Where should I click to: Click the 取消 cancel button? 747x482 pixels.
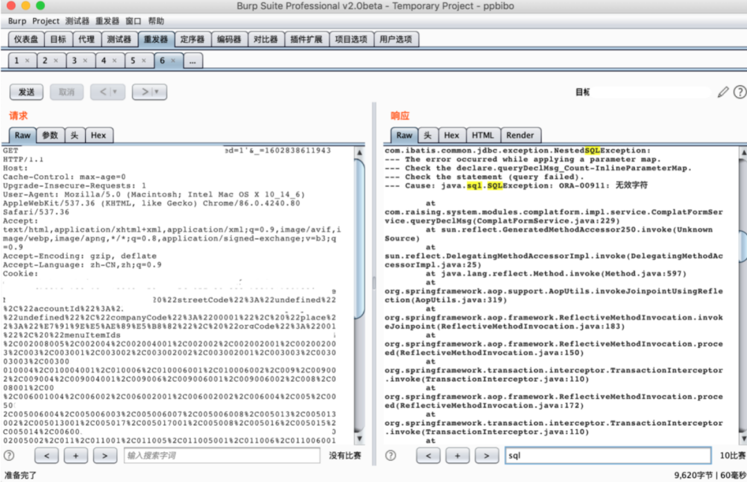click(x=66, y=92)
